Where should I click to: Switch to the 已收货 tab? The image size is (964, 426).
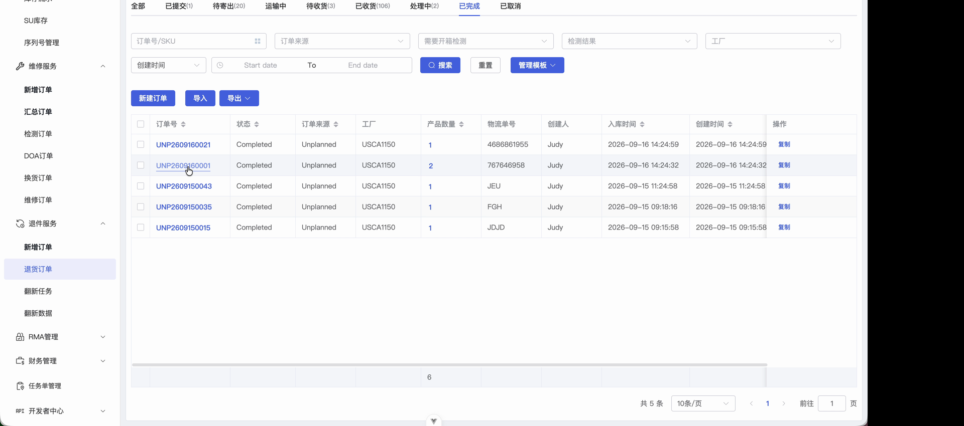(x=373, y=6)
